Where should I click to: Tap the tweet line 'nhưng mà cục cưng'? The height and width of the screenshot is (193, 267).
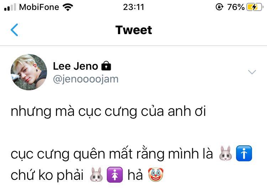point(108,111)
